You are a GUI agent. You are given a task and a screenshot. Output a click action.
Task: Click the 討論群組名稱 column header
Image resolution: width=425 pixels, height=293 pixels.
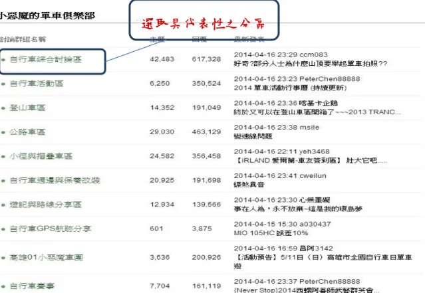[x=23, y=39]
